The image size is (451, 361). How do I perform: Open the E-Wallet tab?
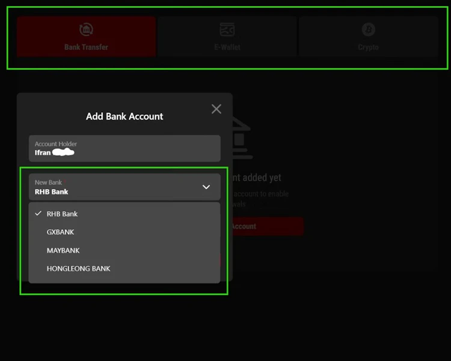point(227,37)
